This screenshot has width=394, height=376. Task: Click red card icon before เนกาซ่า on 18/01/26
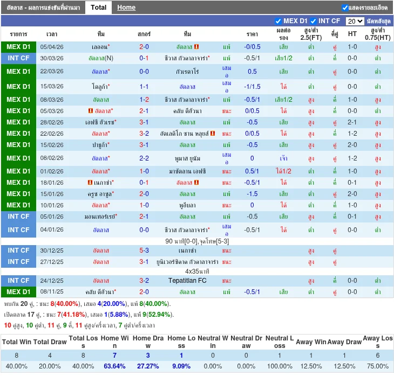point(90,183)
